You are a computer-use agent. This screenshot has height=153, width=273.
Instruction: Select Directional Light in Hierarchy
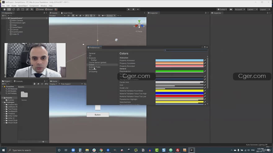(x=19, y=23)
